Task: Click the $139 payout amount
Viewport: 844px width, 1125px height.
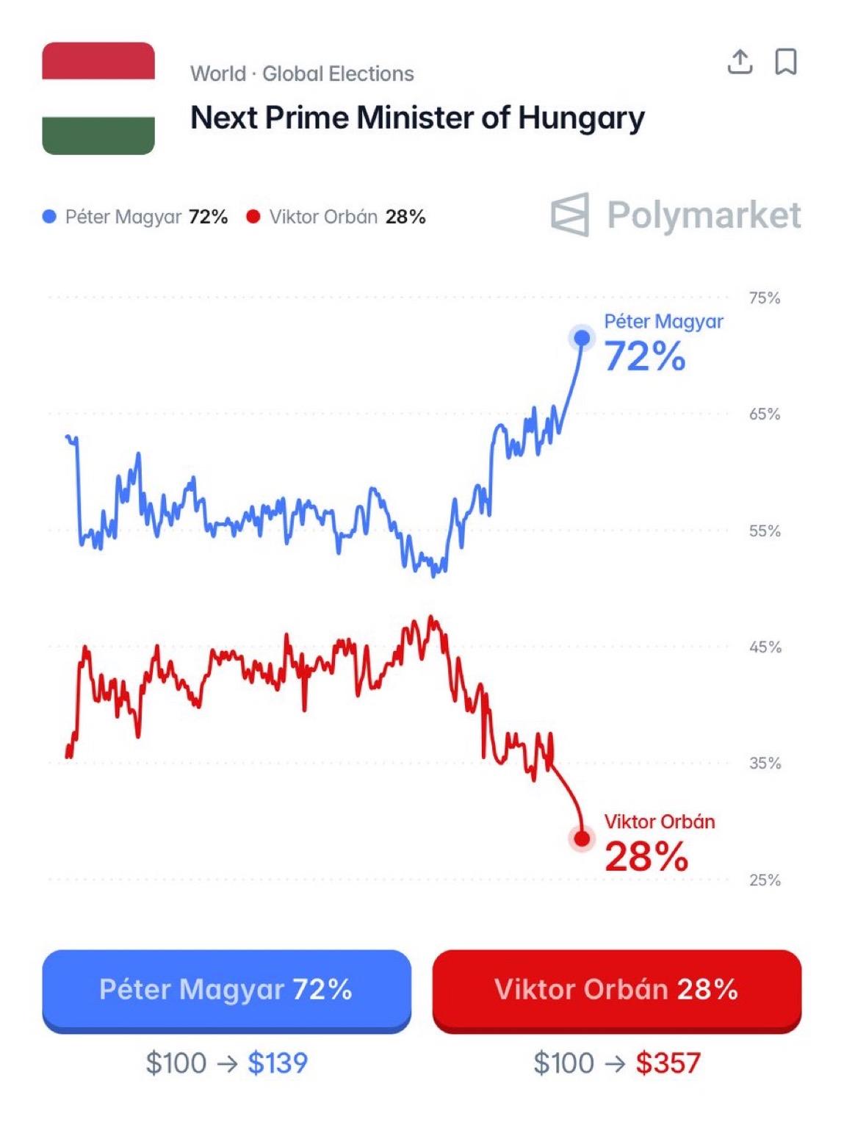Action: (278, 1063)
